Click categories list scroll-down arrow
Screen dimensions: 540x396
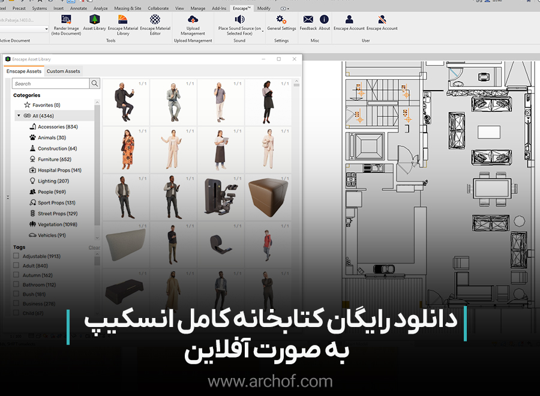click(x=97, y=238)
